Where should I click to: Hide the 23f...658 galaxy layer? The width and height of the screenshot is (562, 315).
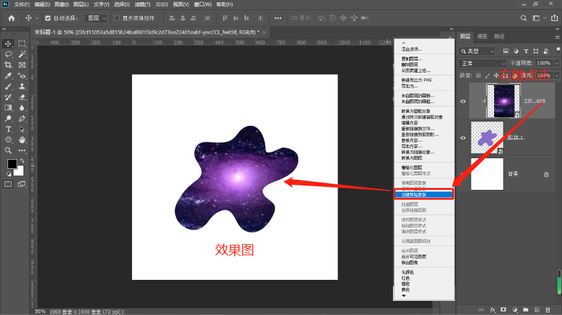click(x=463, y=101)
